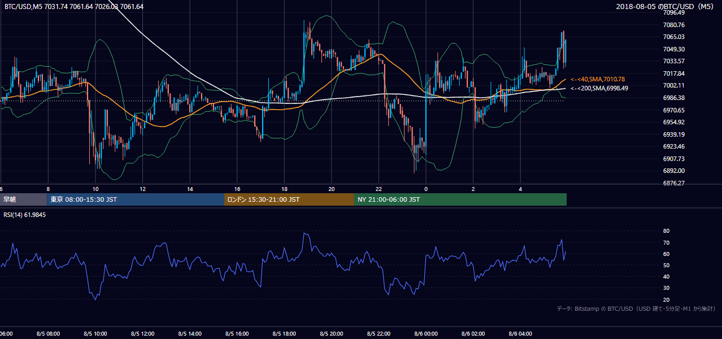Click the '8/6 04:00' date axis label
This screenshot has height=339, width=722.
pyautogui.click(x=521, y=334)
